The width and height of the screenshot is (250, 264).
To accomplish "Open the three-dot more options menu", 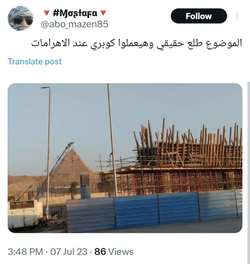I will point(237,16).
